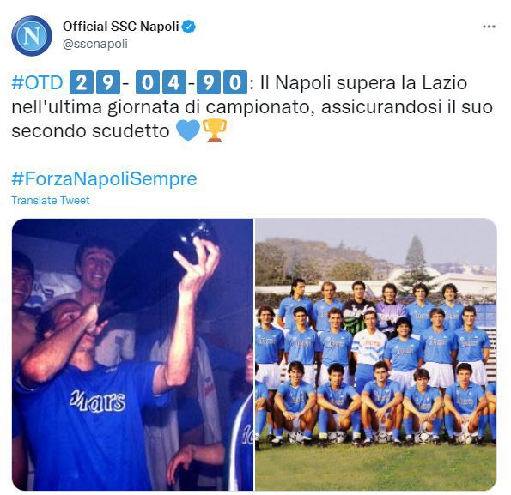Screen dimensions: 511x495
Task: Click the keycap 4 emoji
Action: [x=174, y=82]
